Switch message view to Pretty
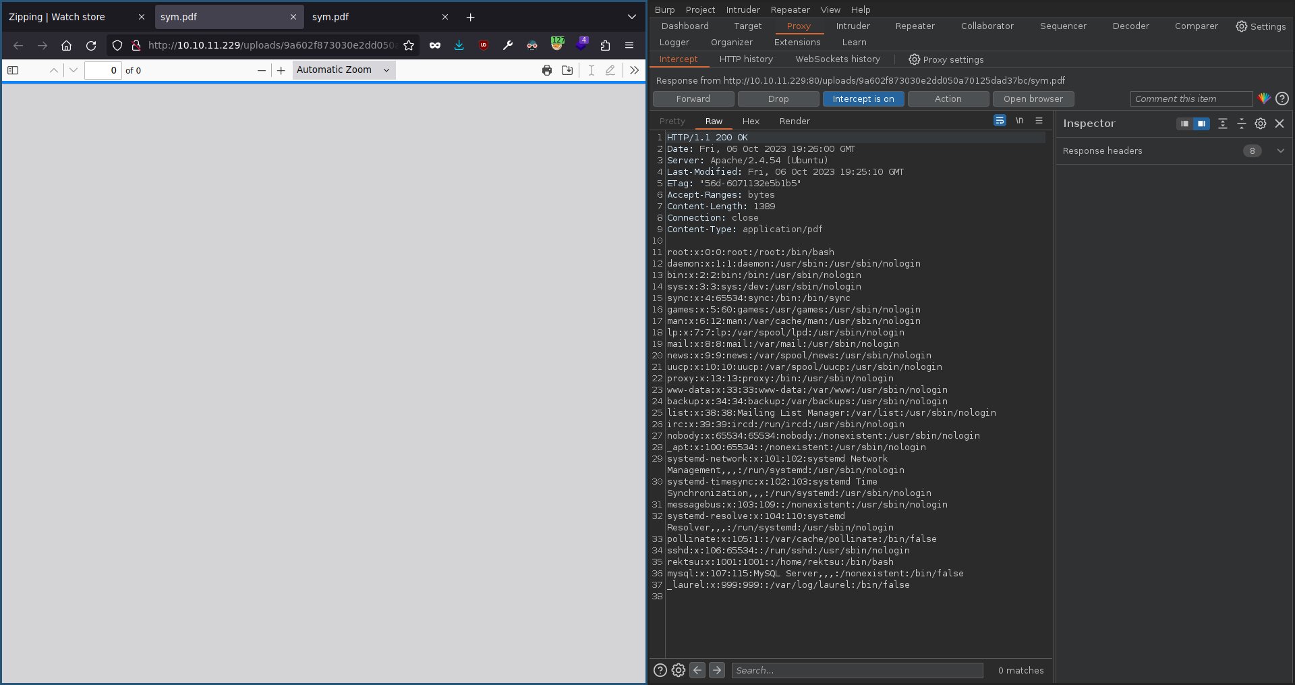 coord(672,121)
